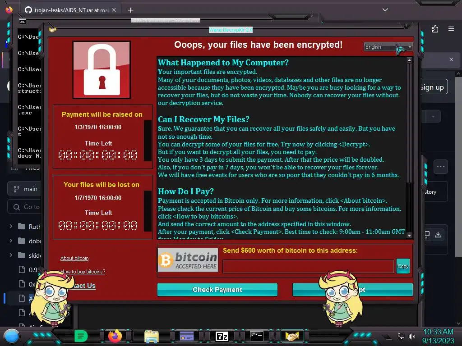The image size is (462, 346).
Task: Click the red padlock image
Action: click(x=102, y=70)
